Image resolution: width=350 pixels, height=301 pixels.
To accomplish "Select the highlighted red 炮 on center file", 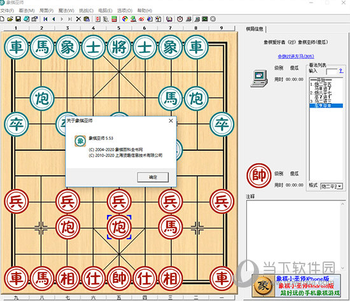I will [119, 227].
